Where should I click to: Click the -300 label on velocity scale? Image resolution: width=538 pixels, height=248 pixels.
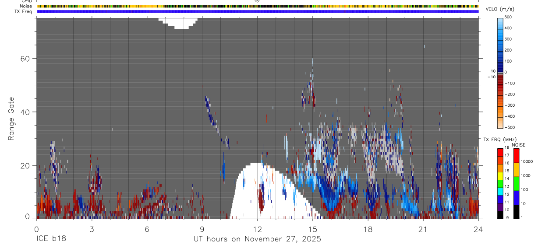click(x=509, y=105)
